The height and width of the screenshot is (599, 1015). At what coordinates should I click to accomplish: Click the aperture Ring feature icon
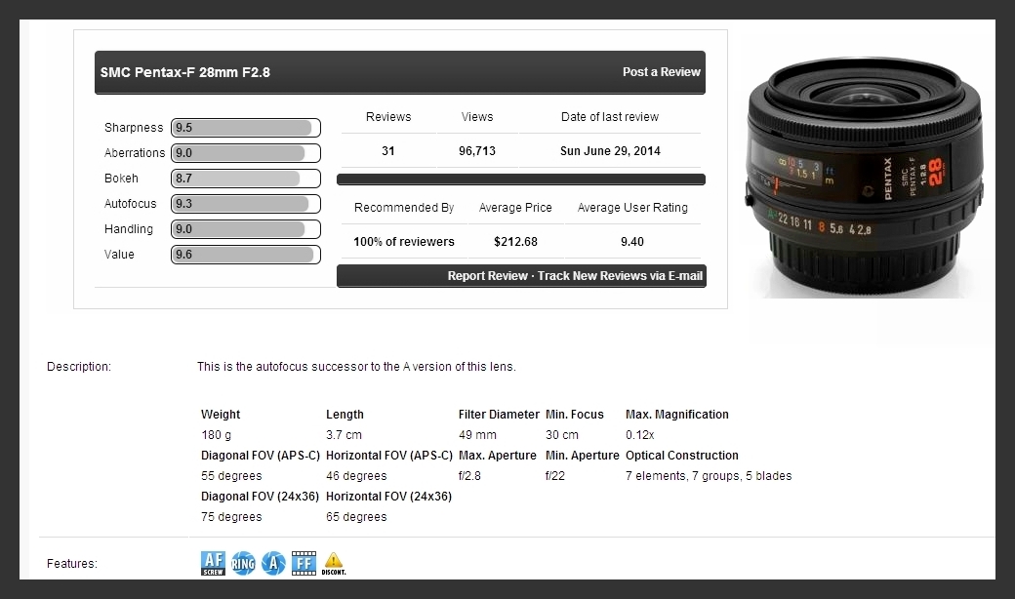coord(243,563)
